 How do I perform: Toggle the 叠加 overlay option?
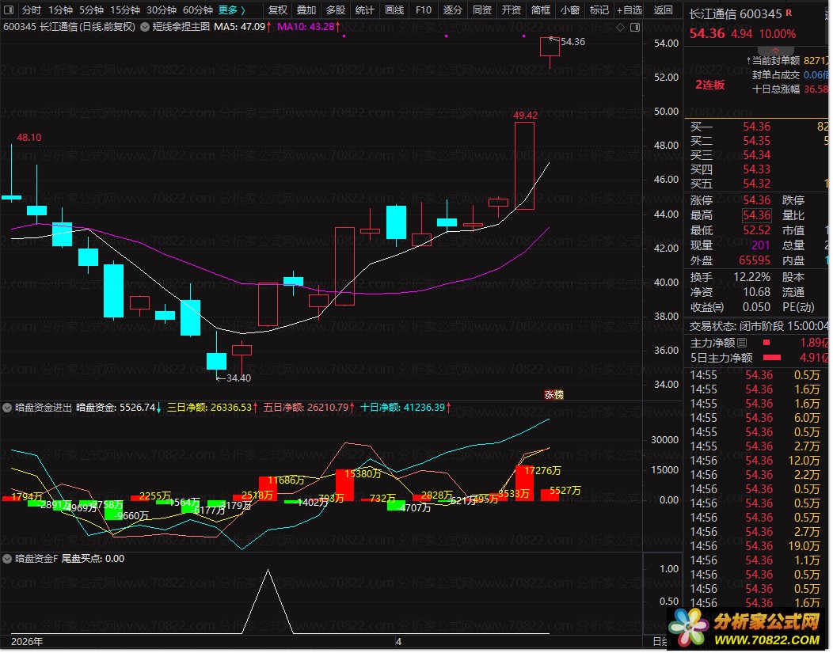click(x=306, y=9)
